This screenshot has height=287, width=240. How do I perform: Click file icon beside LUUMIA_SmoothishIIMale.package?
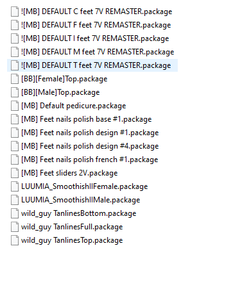click(15, 200)
